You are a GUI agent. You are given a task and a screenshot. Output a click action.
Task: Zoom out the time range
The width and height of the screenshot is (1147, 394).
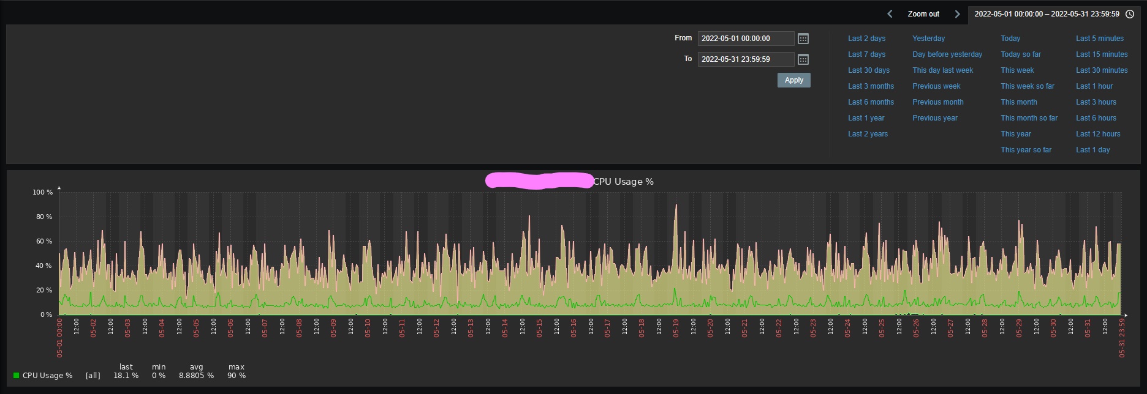point(923,13)
